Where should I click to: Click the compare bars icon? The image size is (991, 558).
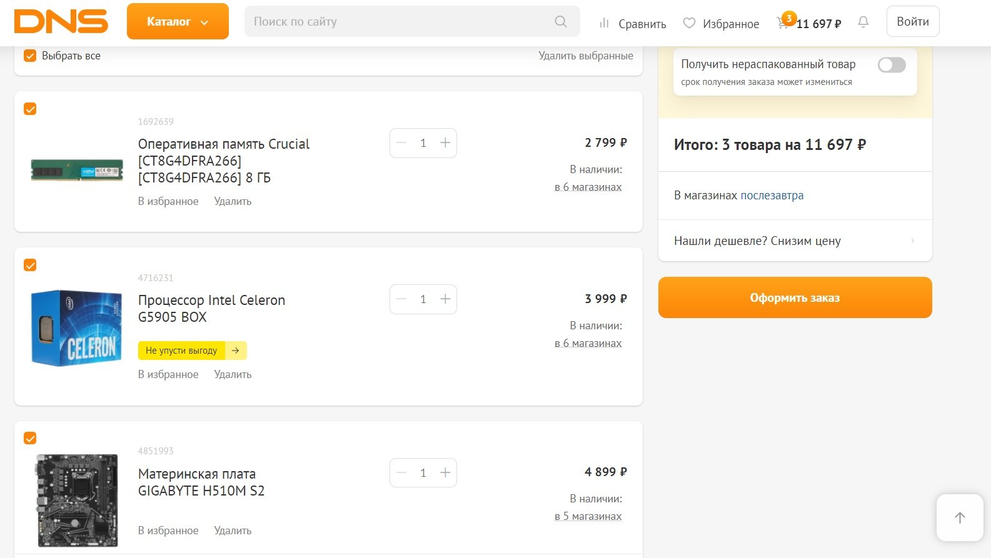(604, 23)
